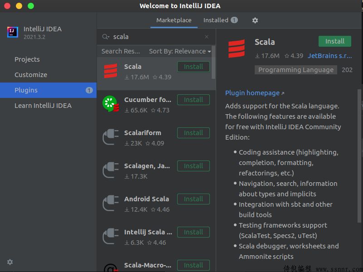Install the Intellij Scala plugin

tap(194, 232)
